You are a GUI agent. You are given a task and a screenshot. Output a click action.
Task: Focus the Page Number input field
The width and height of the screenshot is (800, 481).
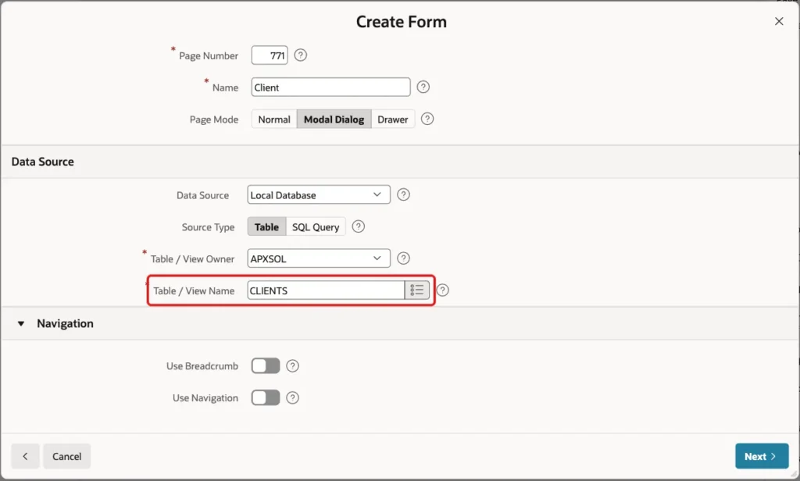[x=270, y=55]
